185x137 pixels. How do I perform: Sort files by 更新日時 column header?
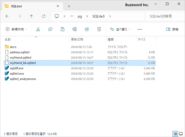point(77,40)
